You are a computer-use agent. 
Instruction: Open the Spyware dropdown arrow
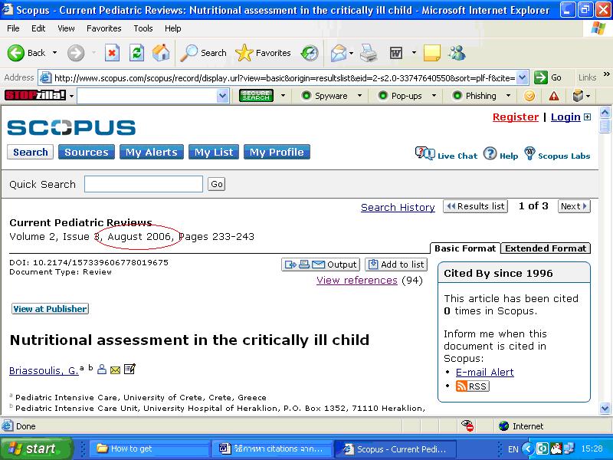click(x=359, y=96)
